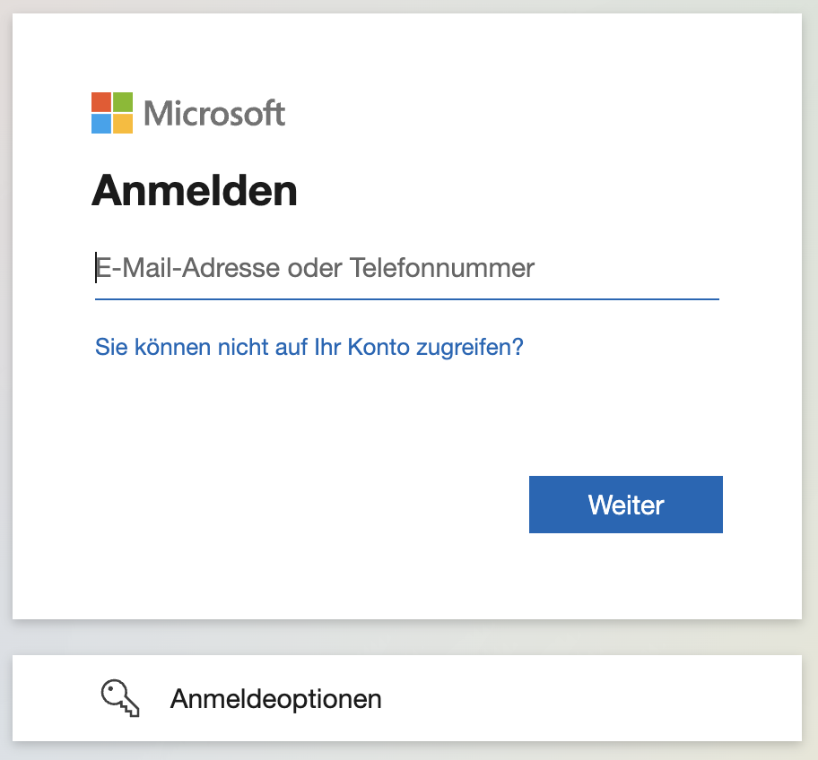This screenshot has width=818, height=760.
Task: Click empty space right of the Anmeldeoptionen label
Action: coord(589,698)
